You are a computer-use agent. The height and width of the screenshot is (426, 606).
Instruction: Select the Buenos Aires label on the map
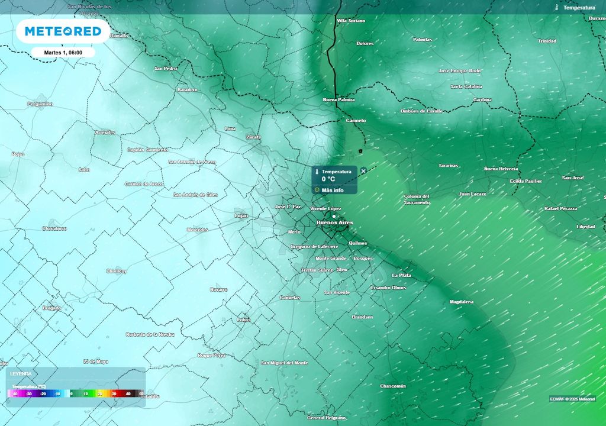(336, 223)
